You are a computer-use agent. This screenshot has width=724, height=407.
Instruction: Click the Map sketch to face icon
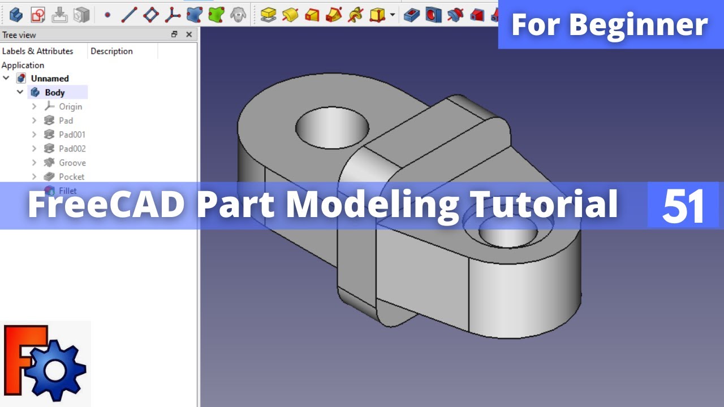[x=81, y=15]
